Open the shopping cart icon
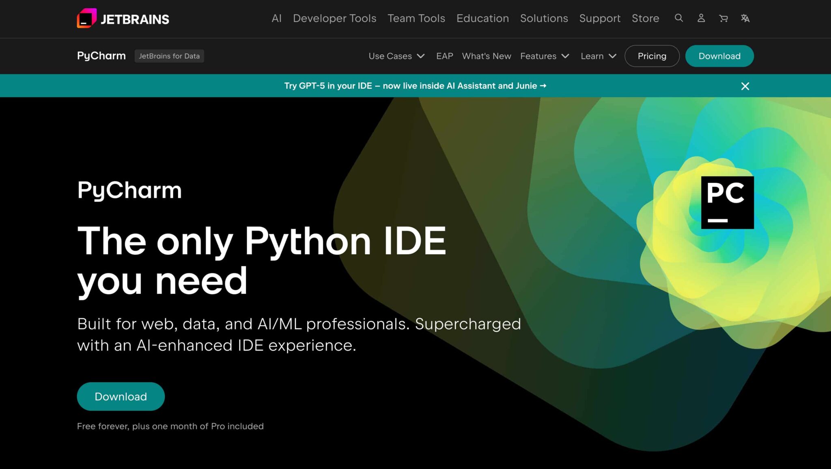The image size is (831, 469). coord(723,18)
